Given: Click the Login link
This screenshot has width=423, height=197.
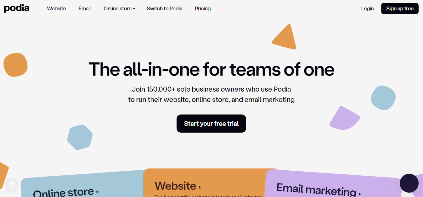Looking at the screenshot, I should [367, 8].
